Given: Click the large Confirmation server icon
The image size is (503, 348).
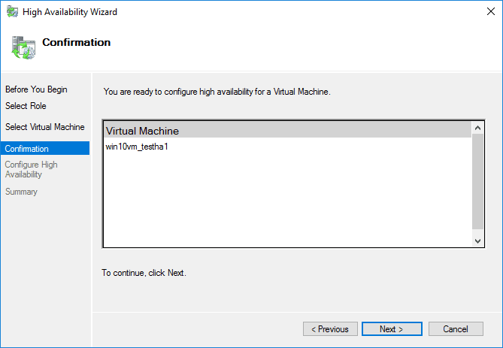Looking at the screenshot, I should point(23,47).
